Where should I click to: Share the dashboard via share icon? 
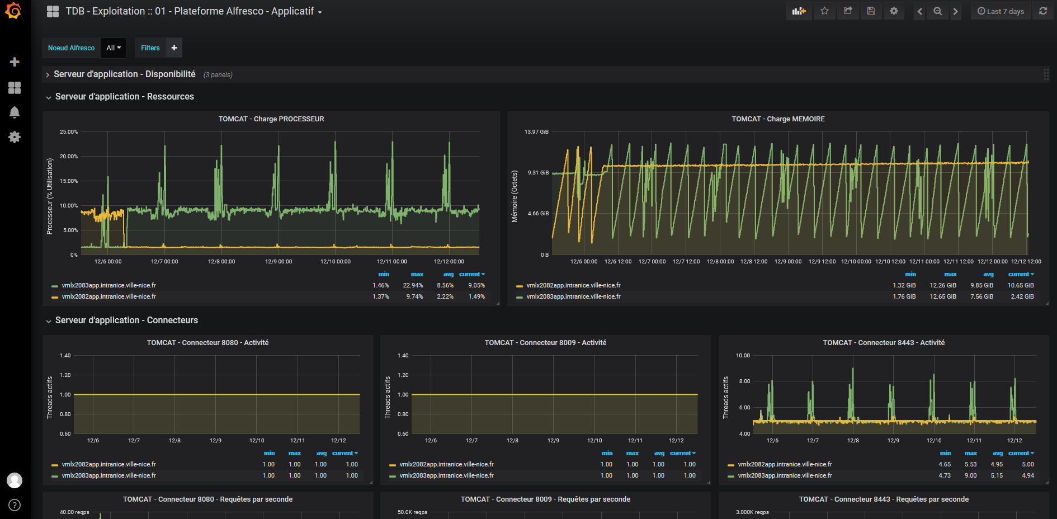pos(848,11)
